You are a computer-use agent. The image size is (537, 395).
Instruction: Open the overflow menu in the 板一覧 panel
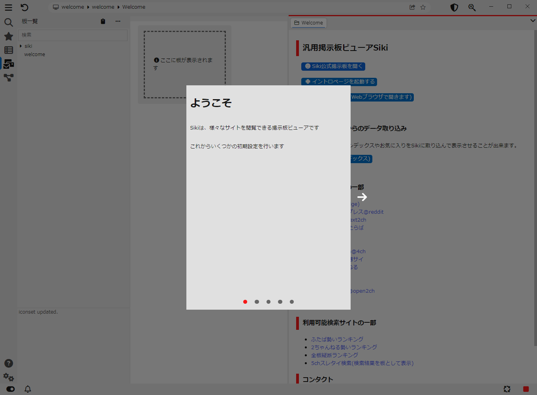pos(118,21)
